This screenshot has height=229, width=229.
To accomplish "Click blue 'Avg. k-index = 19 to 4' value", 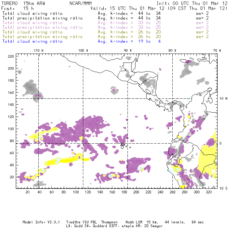I will pyautogui.click(x=129, y=41).
